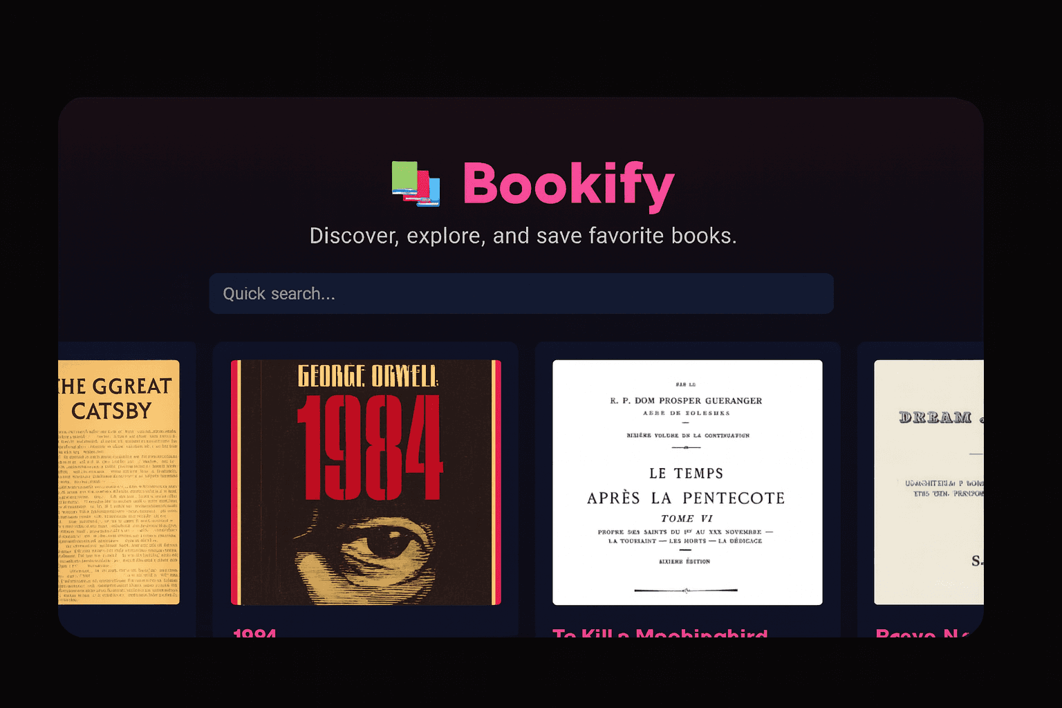Image resolution: width=1062 pixels, height=708 pixels.
Task: Click the red 1984 numerals on the cover
Action: point(369,448)
